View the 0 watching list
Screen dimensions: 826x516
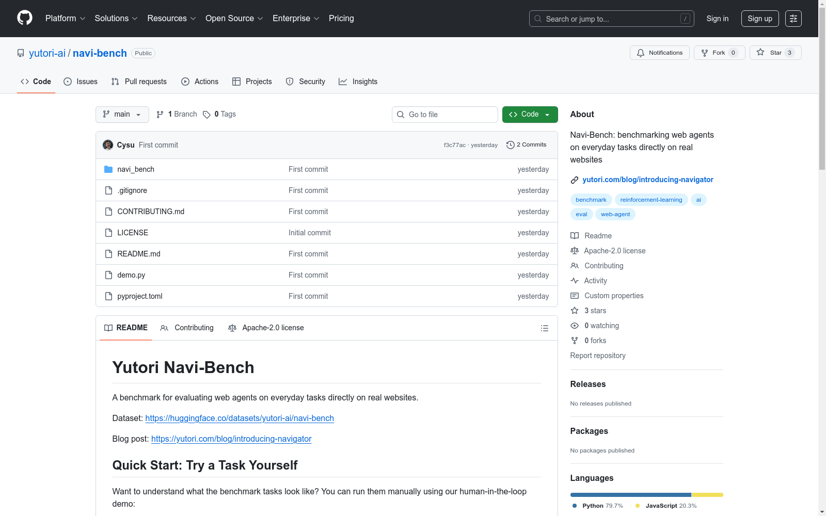point(595,326)
